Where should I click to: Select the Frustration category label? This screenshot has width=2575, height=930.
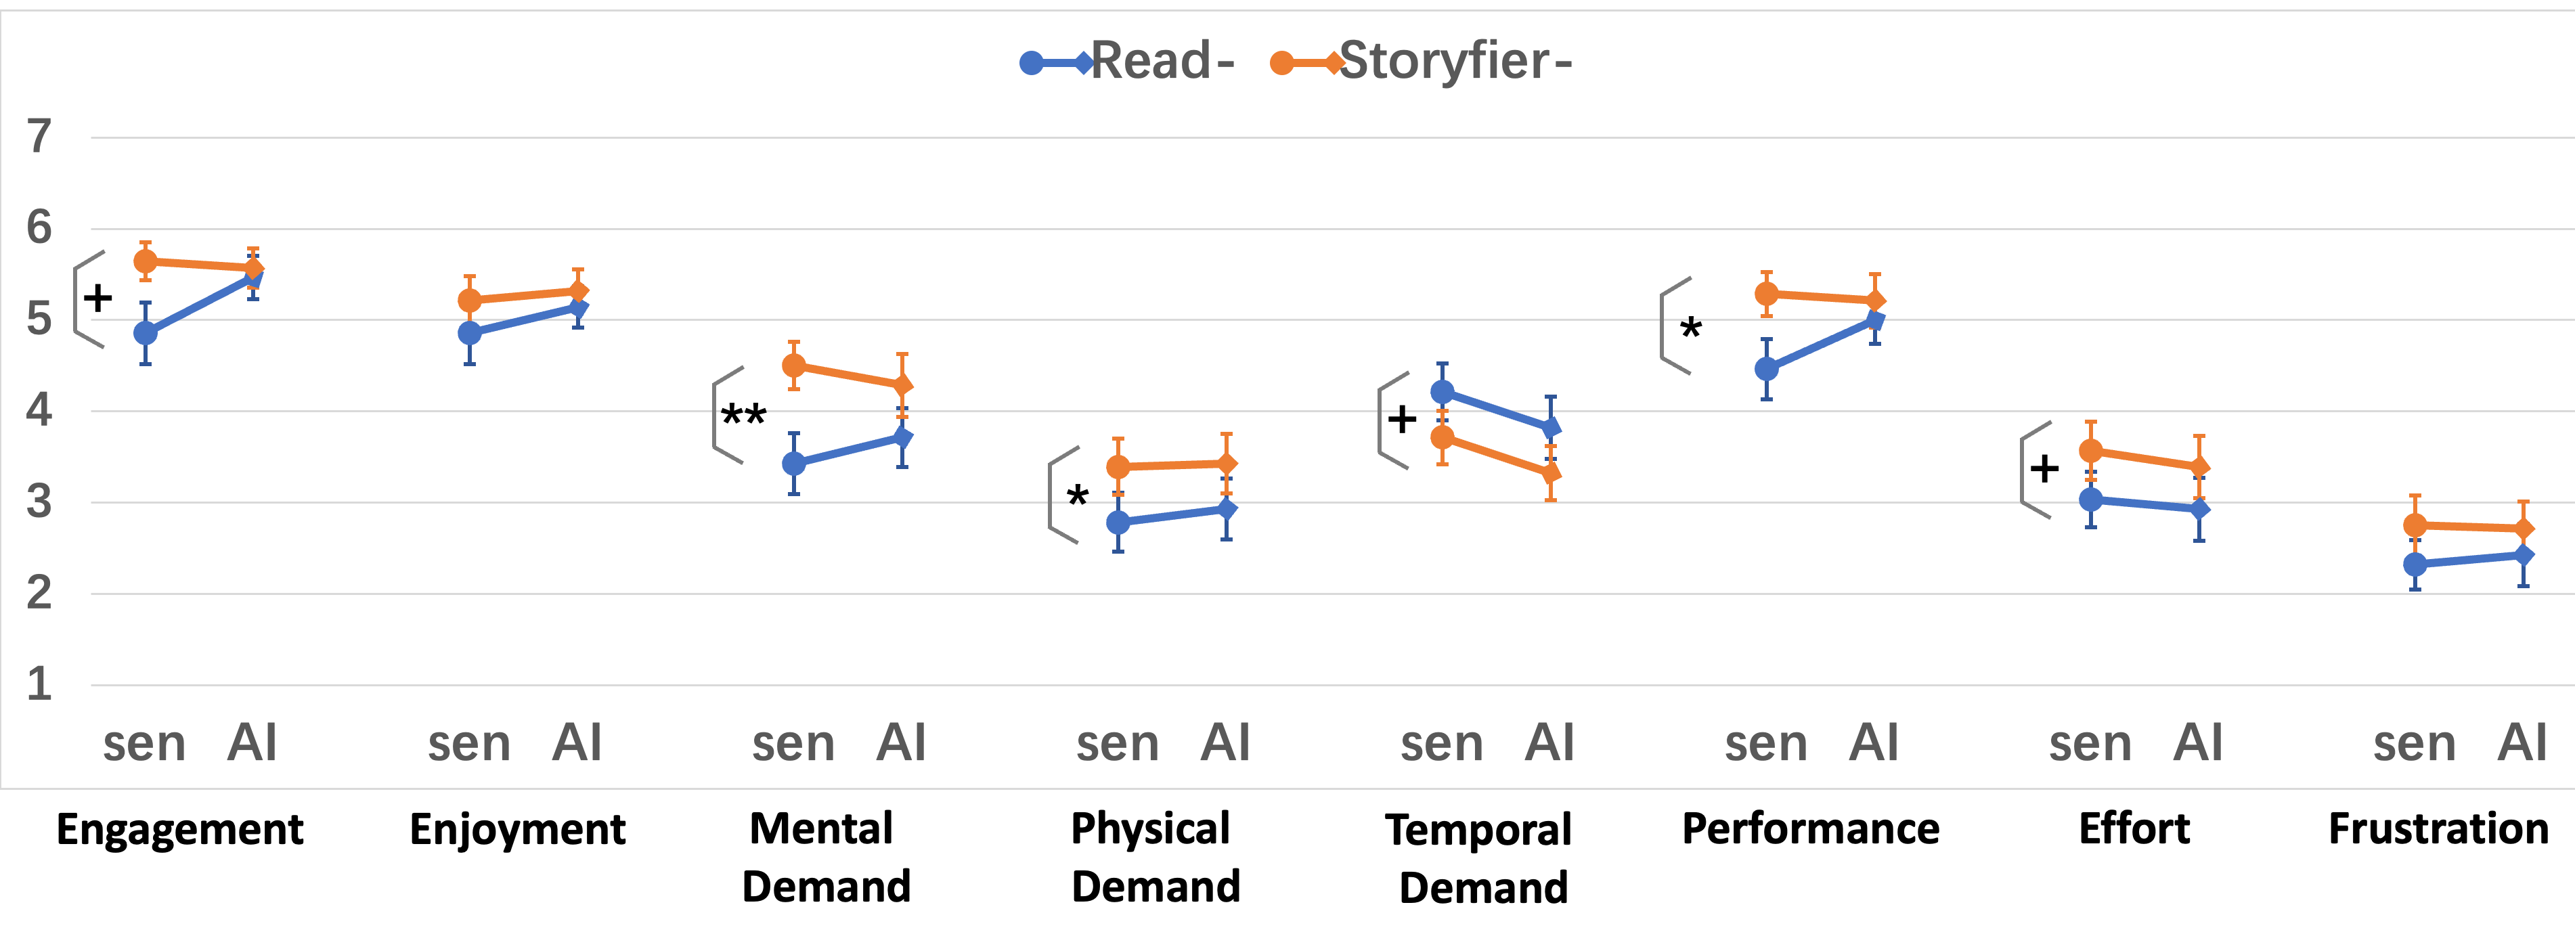click(2438, 829)
